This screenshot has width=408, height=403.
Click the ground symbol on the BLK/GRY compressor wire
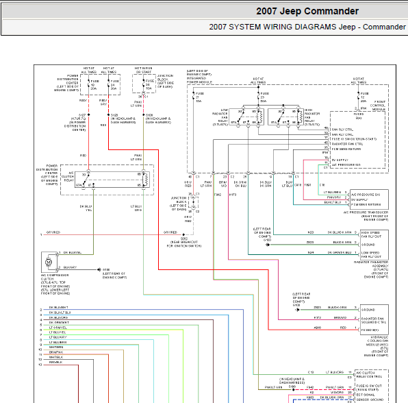[x=99, y=269]
